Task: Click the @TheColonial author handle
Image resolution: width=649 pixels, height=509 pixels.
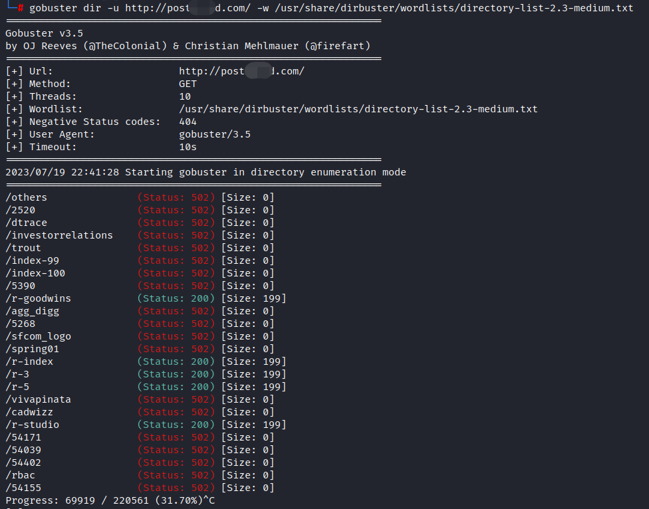Action: (122, 46)
